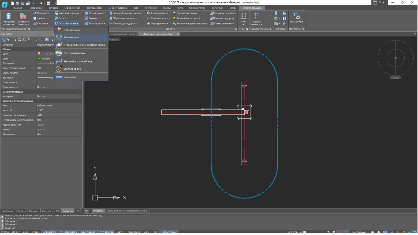Switch to the Объекты panel tab at bottom
The width and height of the screenshot is (418, 235).
[21, 211]
